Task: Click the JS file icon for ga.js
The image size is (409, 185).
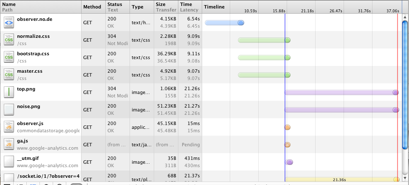Action: click(x=9, y=145)
